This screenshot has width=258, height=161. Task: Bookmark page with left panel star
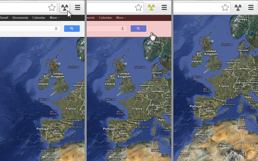pyautogui.click(x=52, y=8)
